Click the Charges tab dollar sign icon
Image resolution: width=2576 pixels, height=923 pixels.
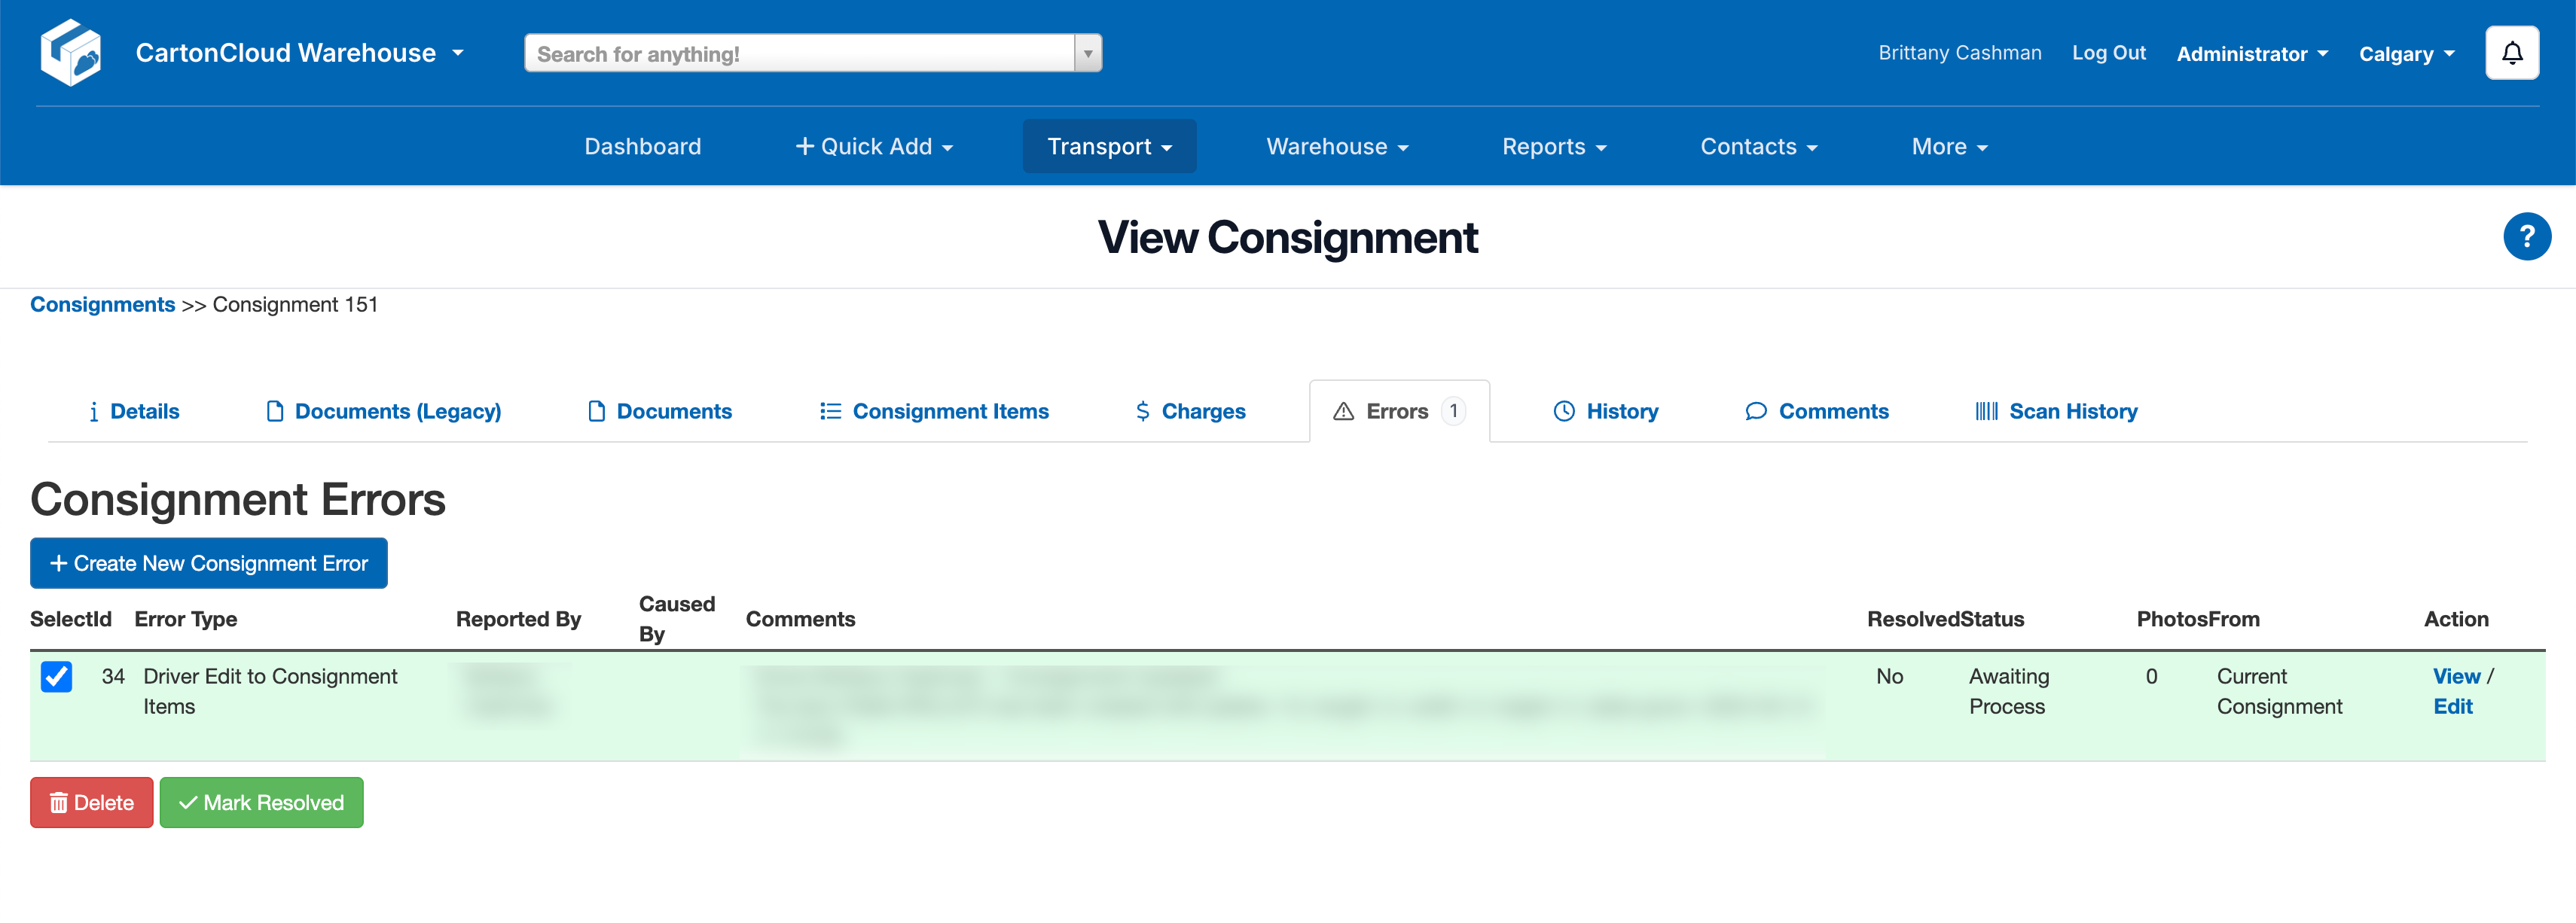click(x=1142, y=411)
